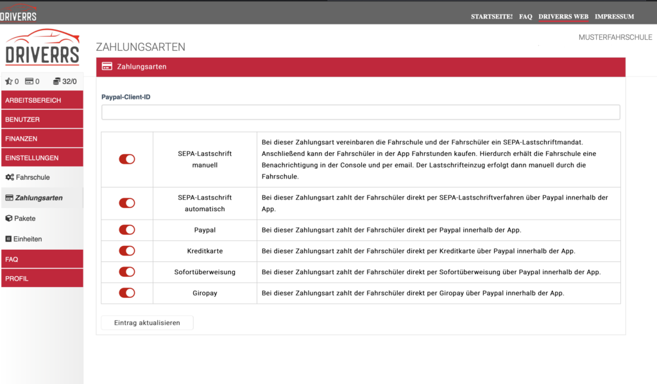The width and height of the screenshot is (657, 384).
Task: Click the gears icon next to Fahrschule
Action: click(x=9, y=177)
